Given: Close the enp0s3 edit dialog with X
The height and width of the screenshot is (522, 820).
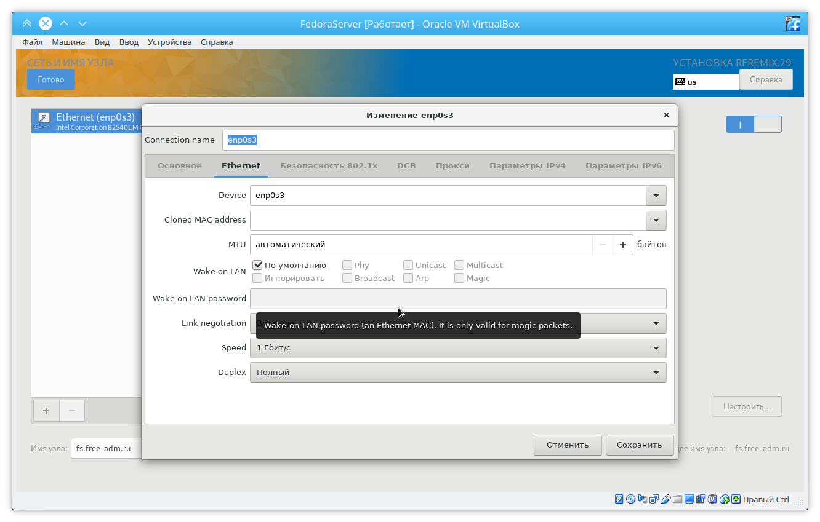Looking at the screenshot, I should 666,115.
